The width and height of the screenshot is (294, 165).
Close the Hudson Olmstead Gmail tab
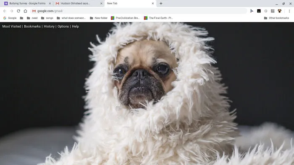(x=101, y=3)
